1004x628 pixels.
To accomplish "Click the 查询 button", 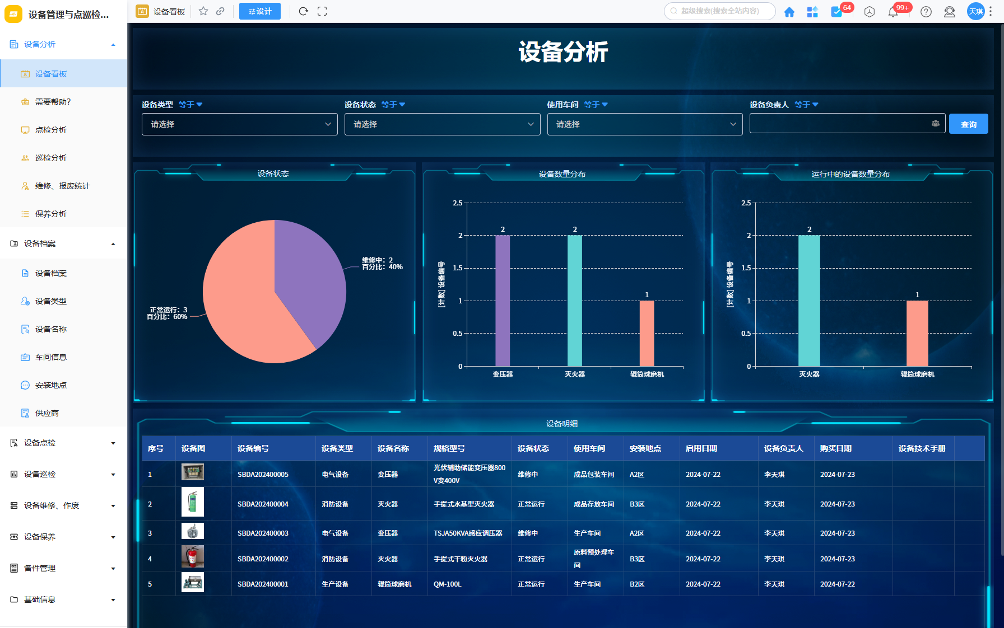I will (968, 124).
